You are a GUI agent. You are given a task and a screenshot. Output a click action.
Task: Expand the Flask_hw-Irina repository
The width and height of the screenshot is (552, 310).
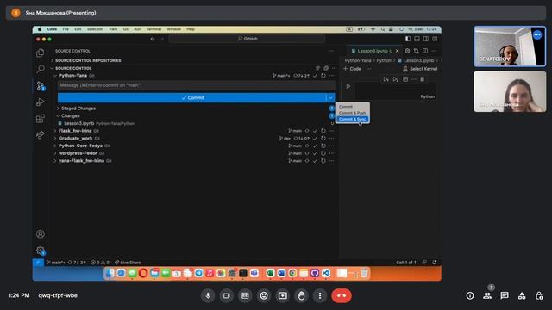tap(55, 131)
